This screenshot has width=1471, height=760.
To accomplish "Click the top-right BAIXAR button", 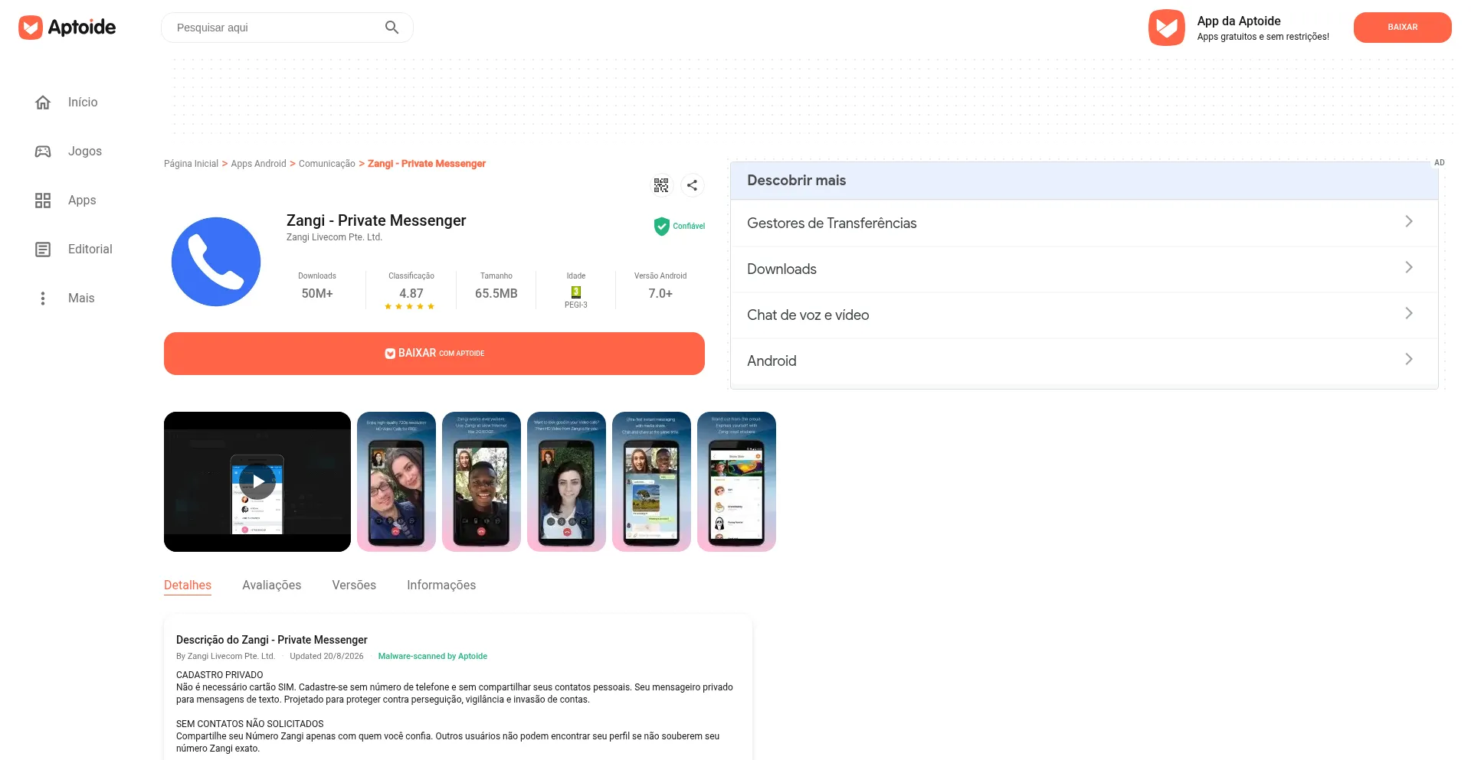I will (1402, 27).
